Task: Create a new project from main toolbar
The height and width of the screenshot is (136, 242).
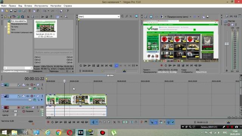Action: (3, 11)
